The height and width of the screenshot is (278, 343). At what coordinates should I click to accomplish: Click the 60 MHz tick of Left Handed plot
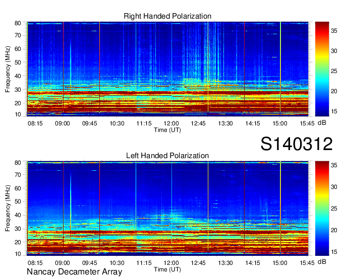[18, 188]
